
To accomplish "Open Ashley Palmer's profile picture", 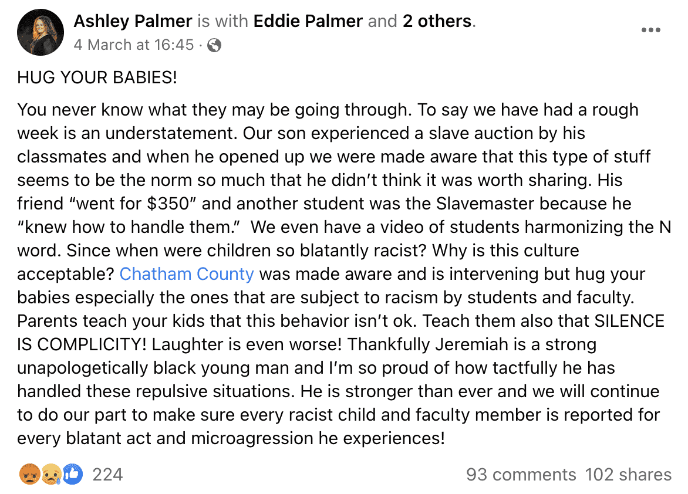I will [x=40, y=32].
